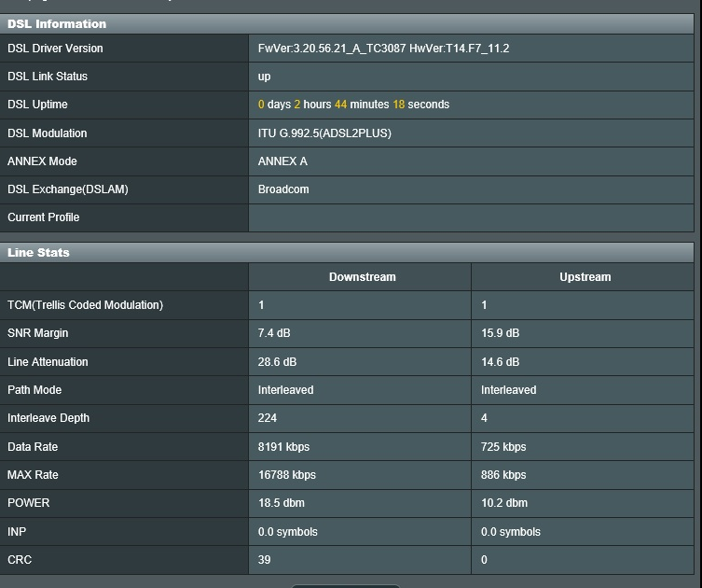Click the ANNEX A mode value
Viewport: 702px width, 588px height.
click(x=282, y=161)
